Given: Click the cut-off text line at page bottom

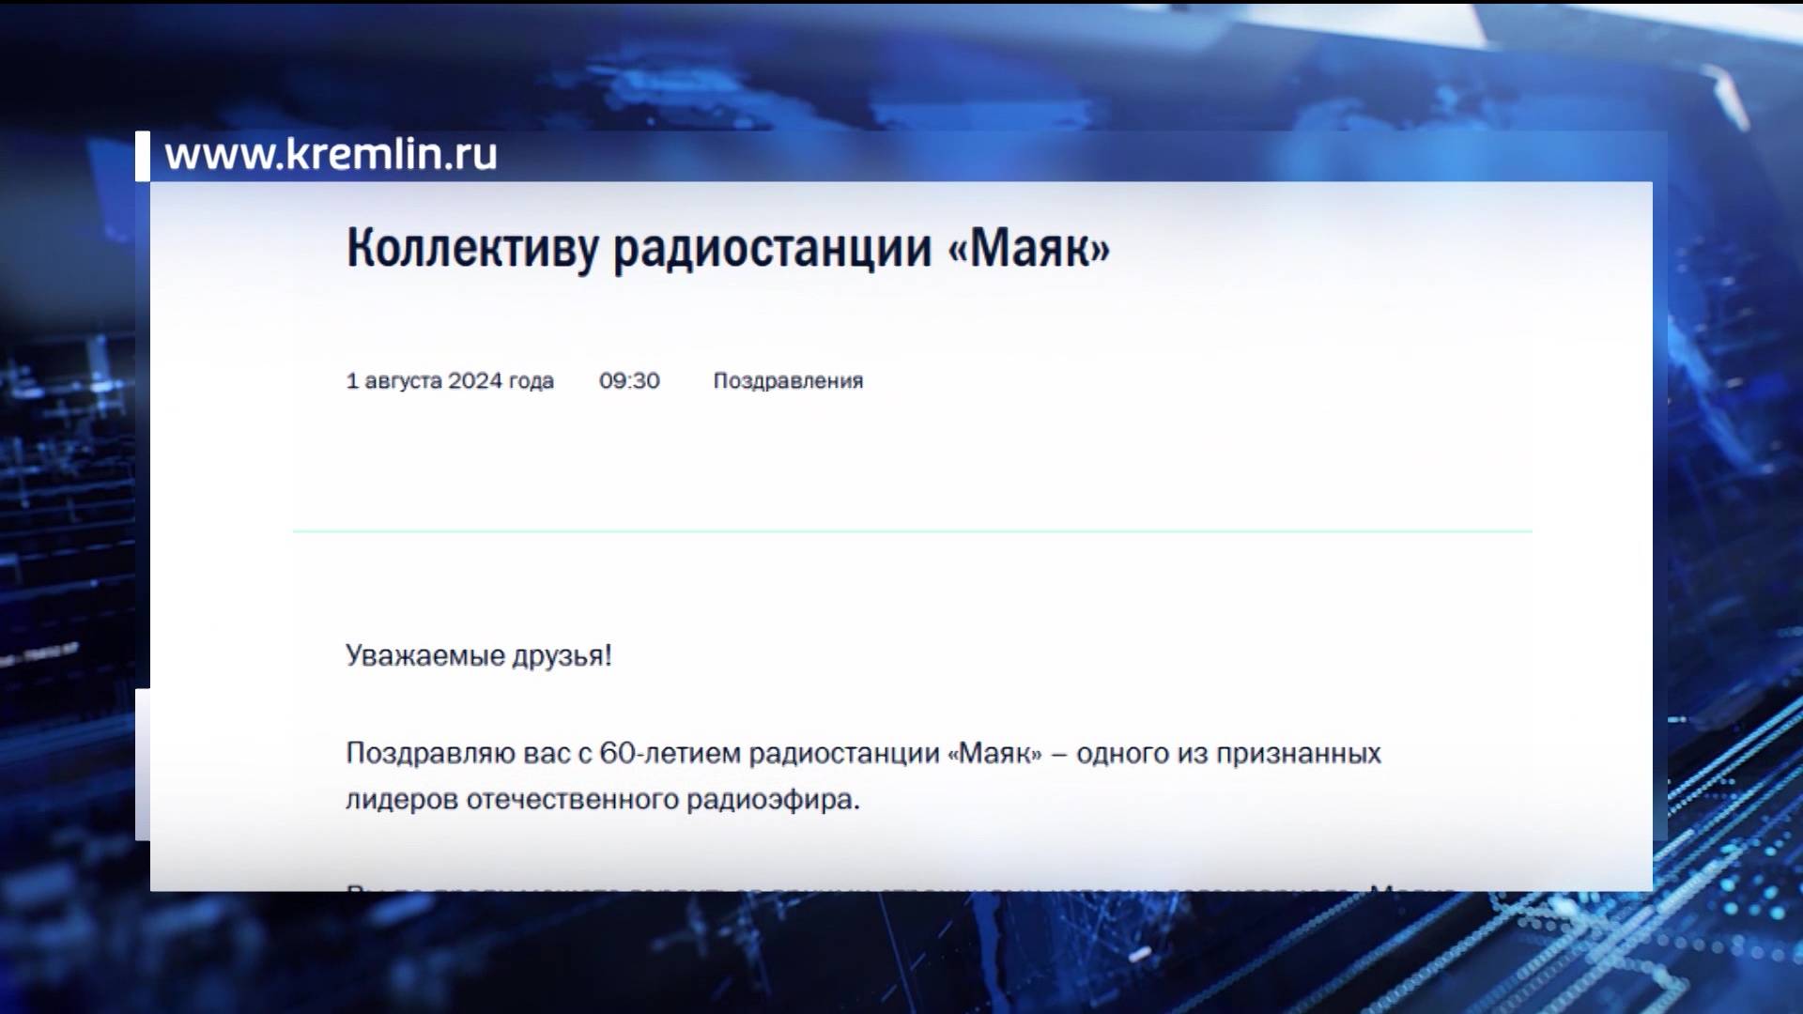Looking at the screenshot, I should (x=900, y=885).
